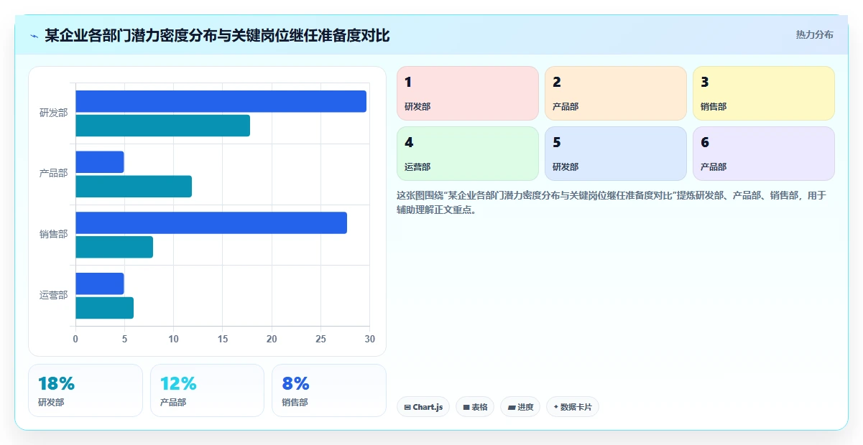Select card 5 研发部

(616, 154)
